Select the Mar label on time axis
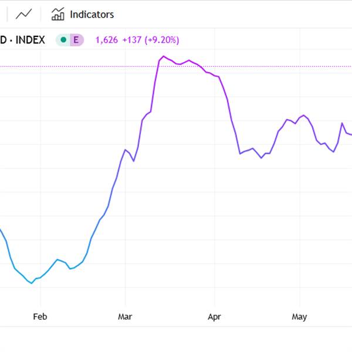This screenshot has height=352, width=352. point(125,317)
